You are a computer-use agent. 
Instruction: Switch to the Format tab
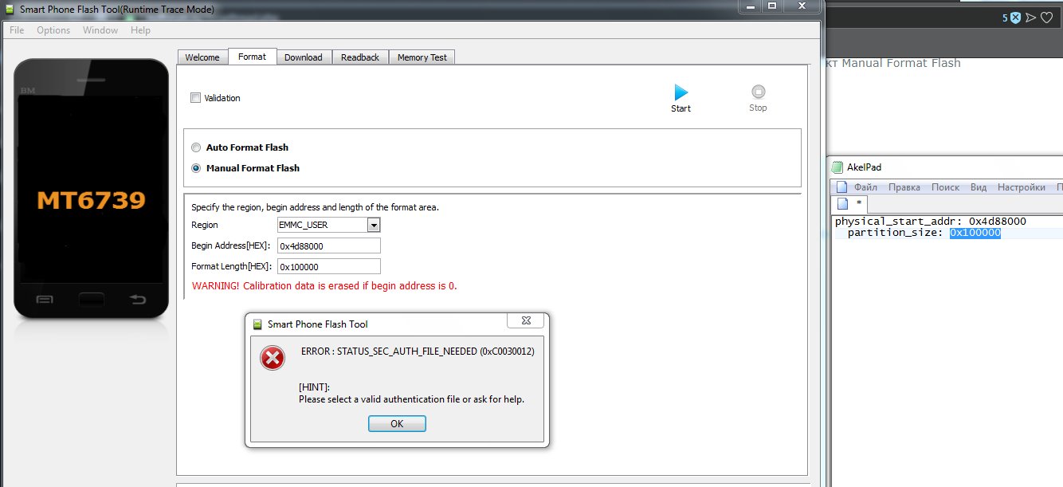coord(252,57)
